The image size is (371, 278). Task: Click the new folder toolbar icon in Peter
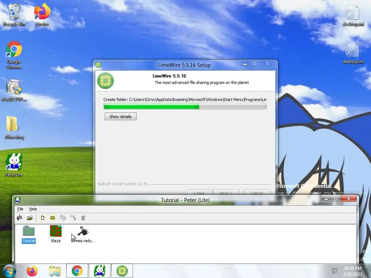tap(53, 218)
